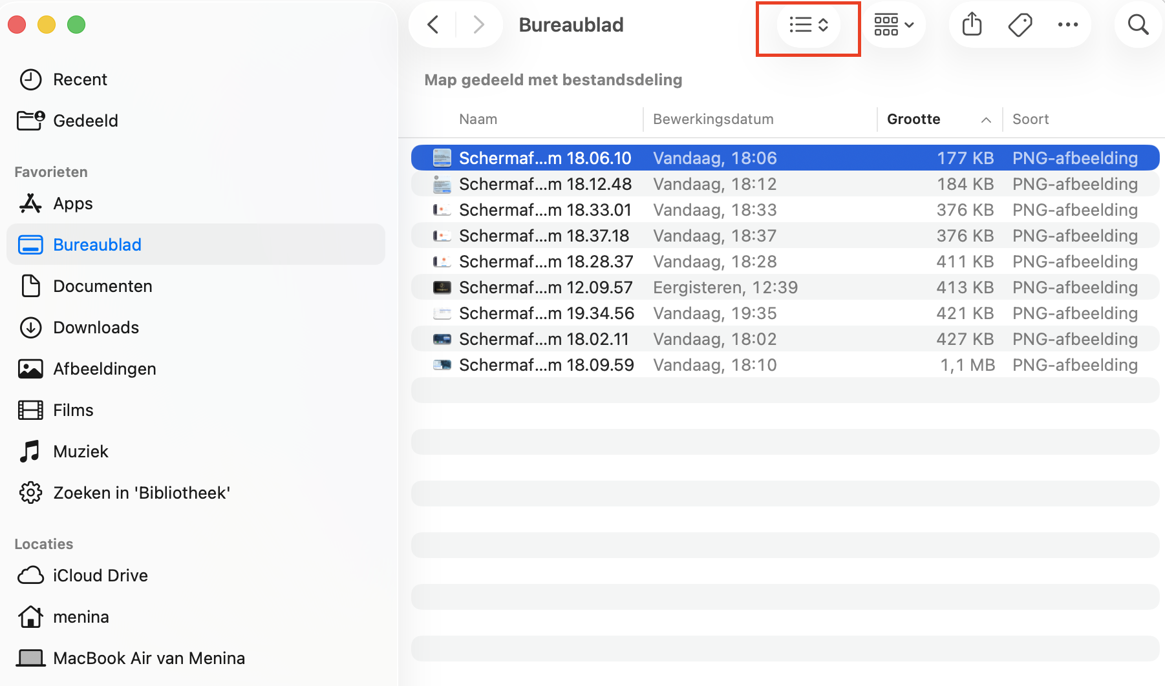Open the Share icon in toolbar

click(x=972, y=25)
